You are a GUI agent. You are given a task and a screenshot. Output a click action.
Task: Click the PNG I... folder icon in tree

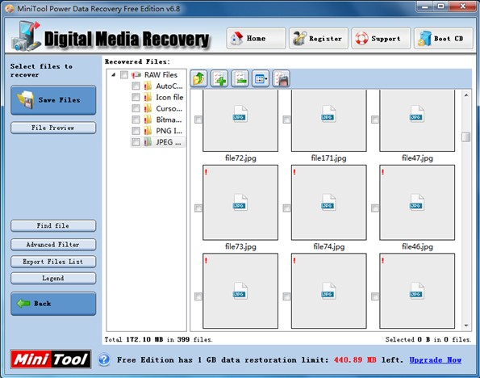[148, 131]
